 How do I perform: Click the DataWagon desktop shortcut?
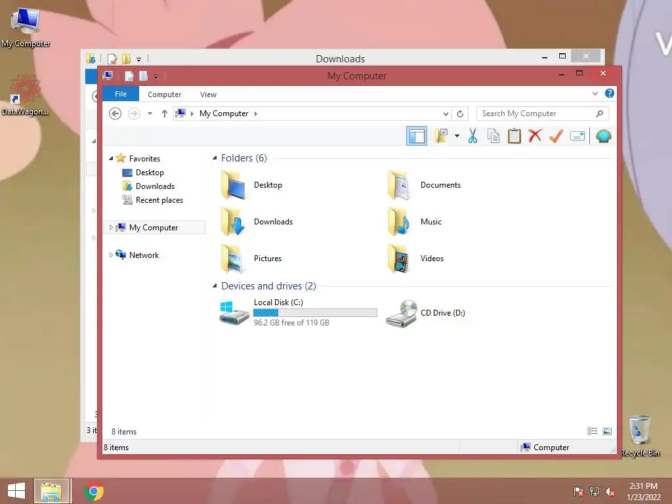(26, 96)
